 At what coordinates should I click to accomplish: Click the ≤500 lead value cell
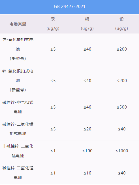point(122,107)
